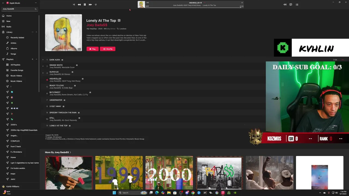
Task: Collapse the Library section chevron
Action: point(36,32)
